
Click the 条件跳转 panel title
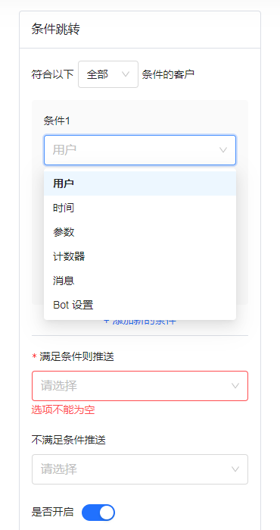(x=56, y=30)
